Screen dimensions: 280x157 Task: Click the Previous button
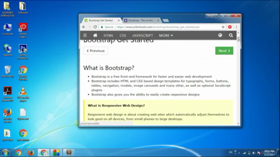[95, 51]
